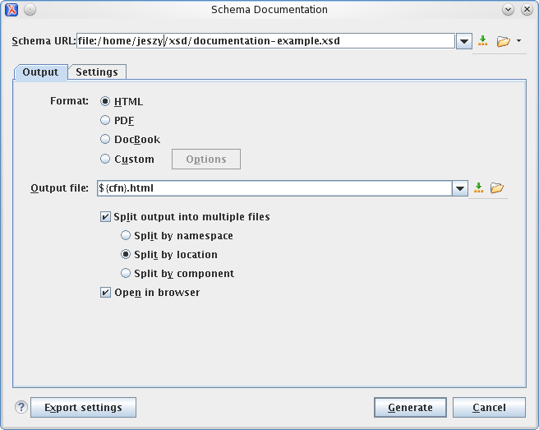Open the browse folder icon for Schema URL

[503, 41]
